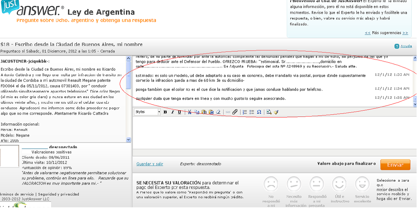Click the eraser remove format icon
The width and height of the screenshot is (418, 208).
pyautogui.click(x=218, y=112)
